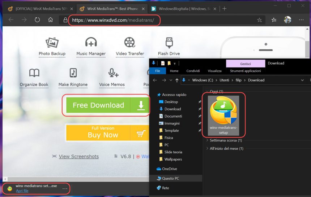Image resolution: width=311 pixels, height=197 pixels.
Task: Click Apri file link in download bar
Action: [x=22, y=191]
